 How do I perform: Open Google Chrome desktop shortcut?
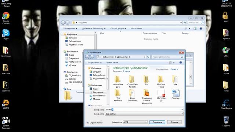point(6,18)
